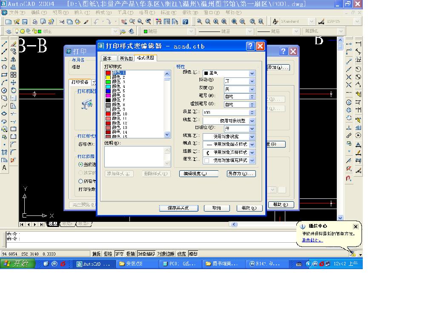
Task: Select the Array tool in Modify toolbar
Action: pos(13,75)
